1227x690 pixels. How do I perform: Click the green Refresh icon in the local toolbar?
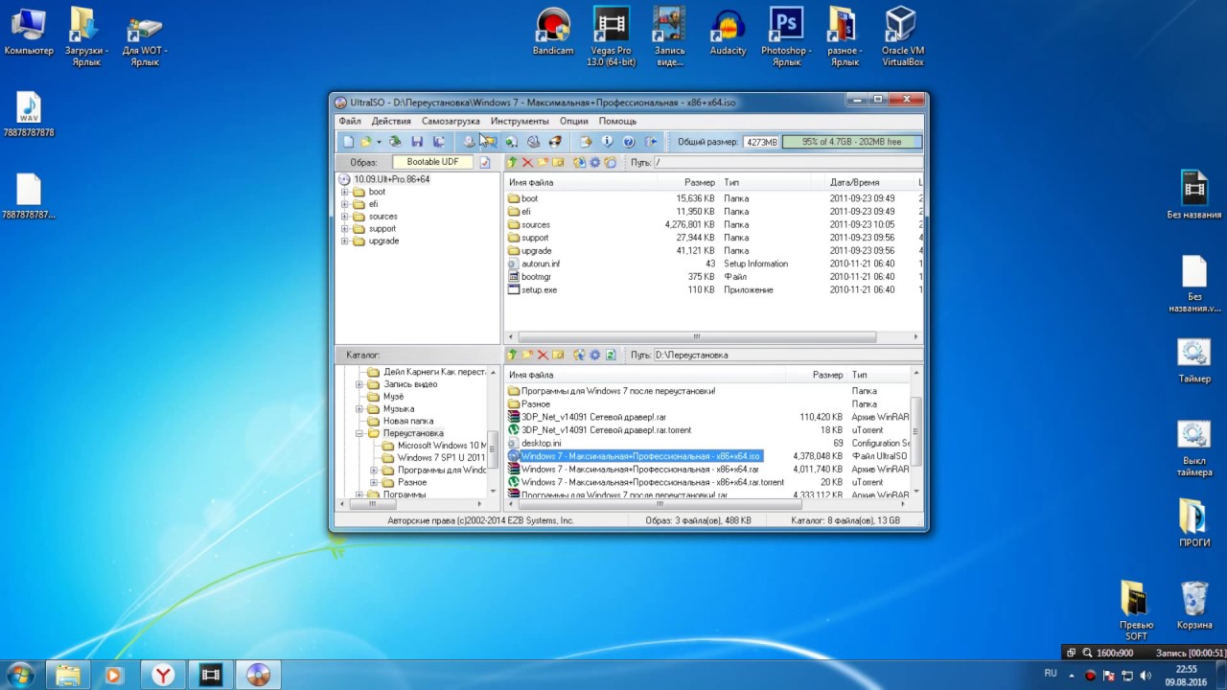[611, 355]
